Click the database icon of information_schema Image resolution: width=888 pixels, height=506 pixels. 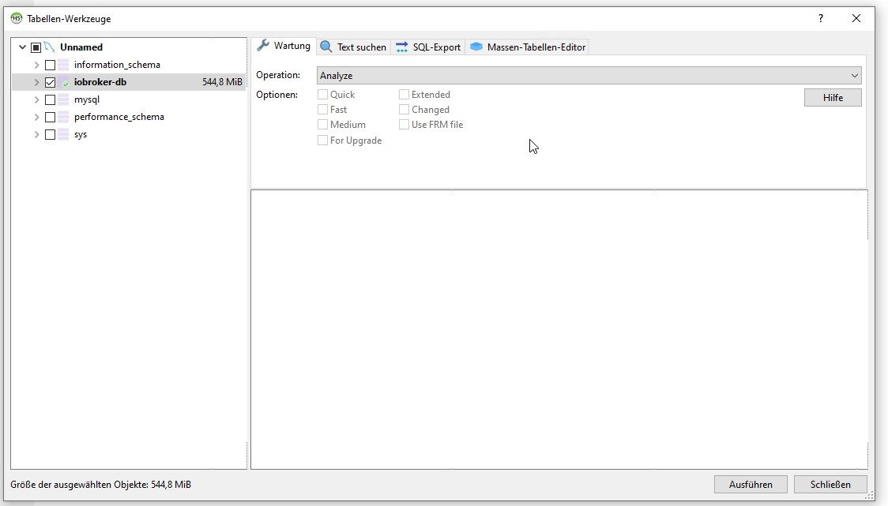tap(63, 65)
